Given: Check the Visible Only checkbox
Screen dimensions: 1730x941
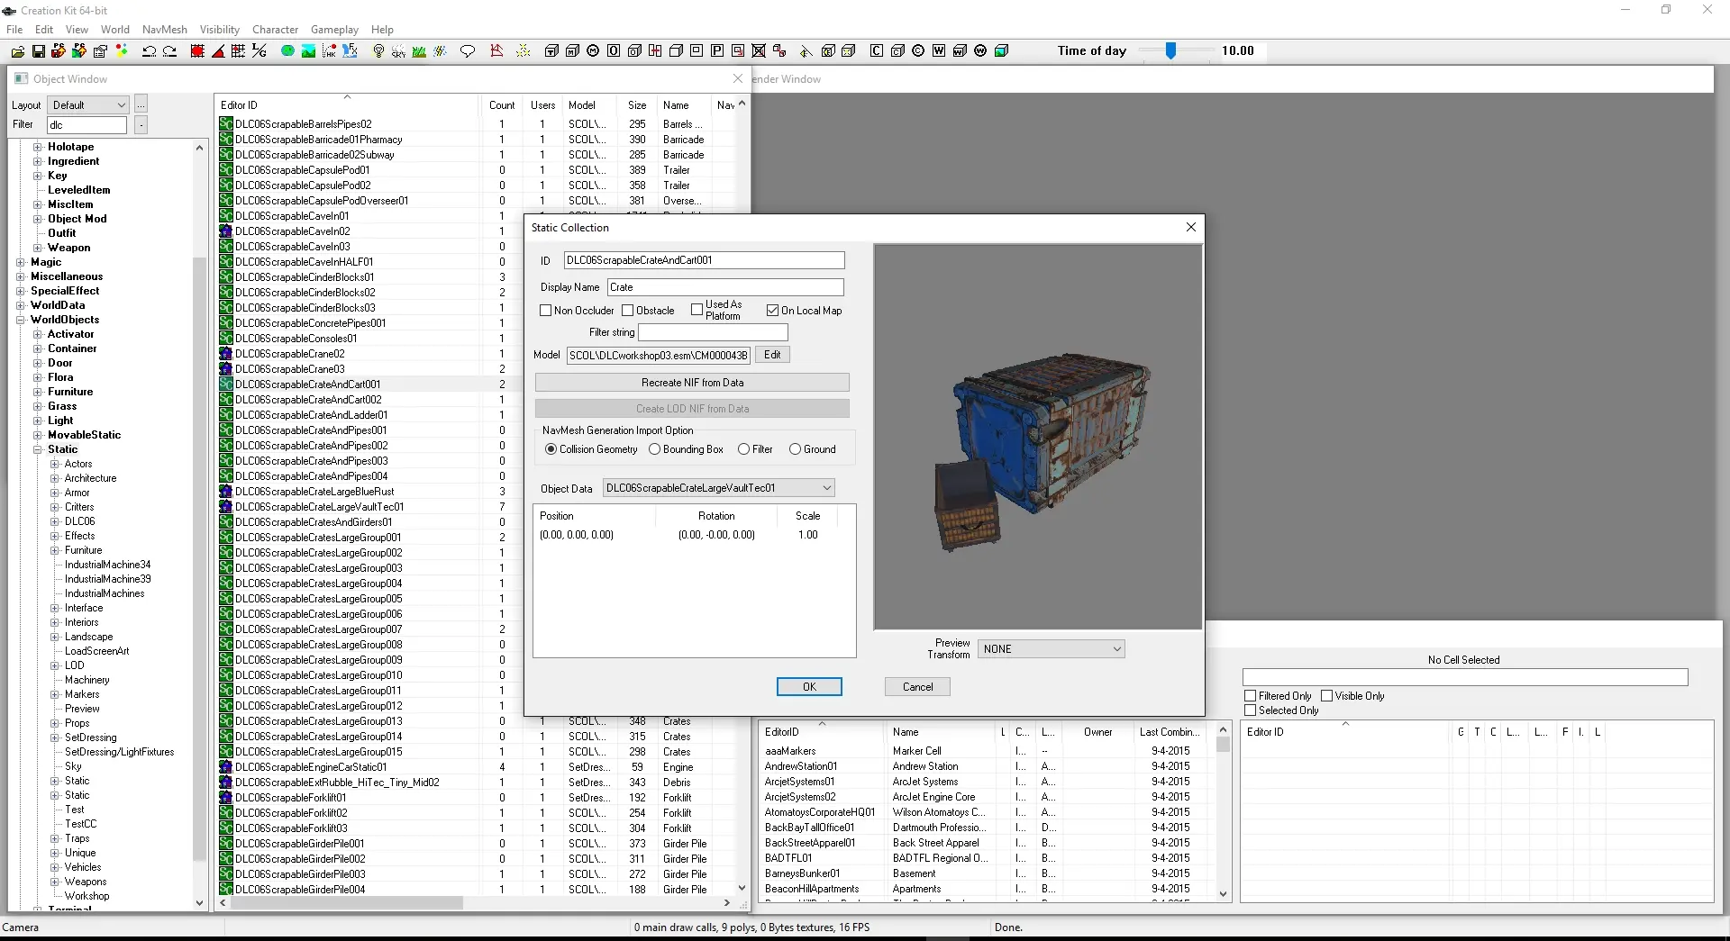Looking at the screenshot, I should point(1327,696).
